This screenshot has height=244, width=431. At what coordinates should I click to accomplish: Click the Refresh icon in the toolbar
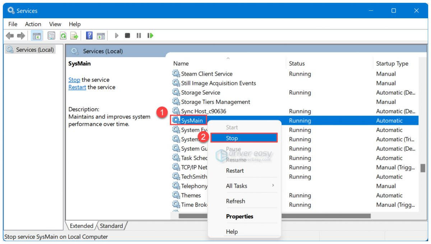click(x=64, y=35)
